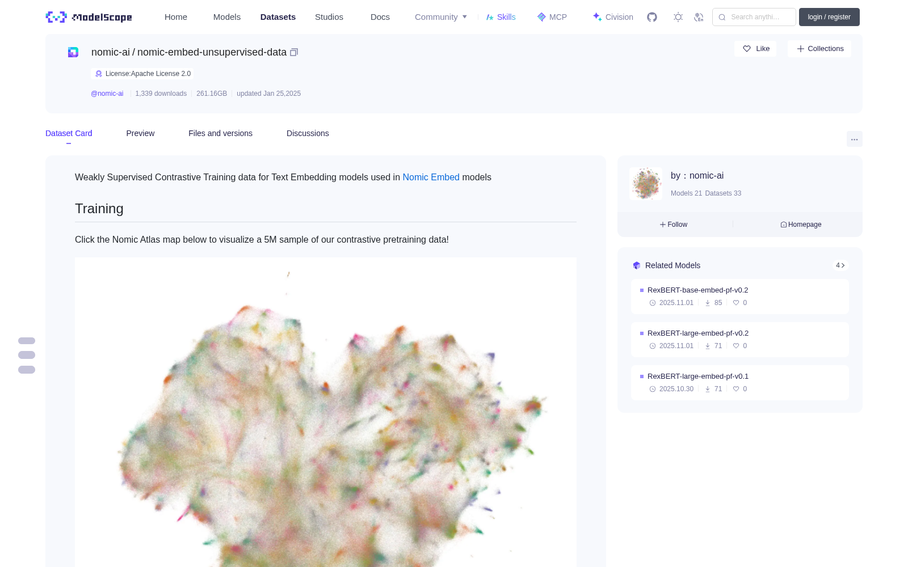The height and width of the screenshot is (567, 908).
Task: Add dataset to Collections
Action: click(x=819, y=49)
